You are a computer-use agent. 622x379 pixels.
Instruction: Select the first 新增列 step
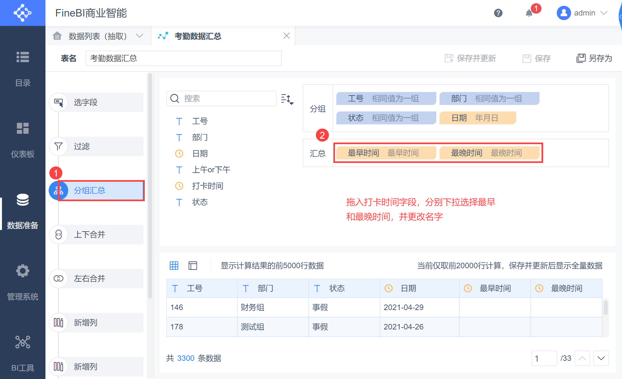click(x=96, y=323)
